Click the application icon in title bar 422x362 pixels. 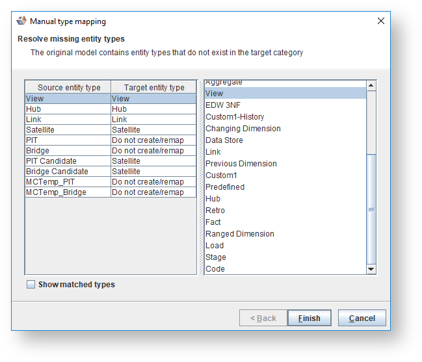pos(21,21)
